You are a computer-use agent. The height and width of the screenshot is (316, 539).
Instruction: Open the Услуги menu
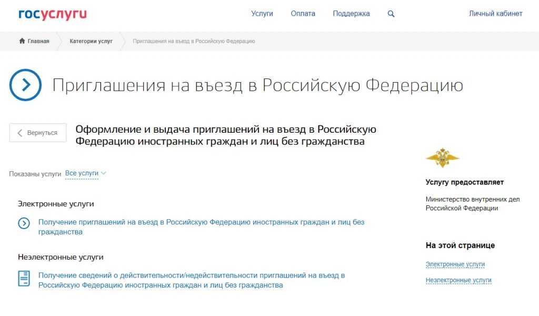(262, 14)
